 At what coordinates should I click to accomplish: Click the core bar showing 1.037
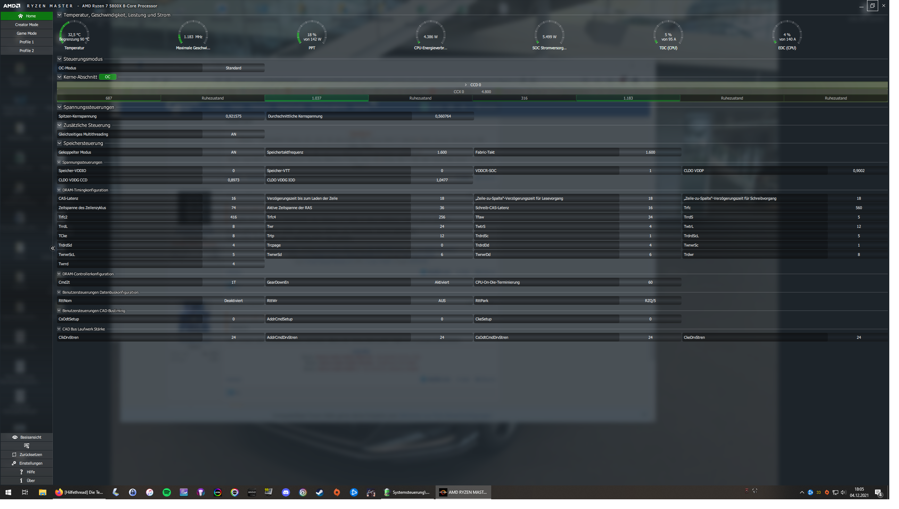(316, 98)
